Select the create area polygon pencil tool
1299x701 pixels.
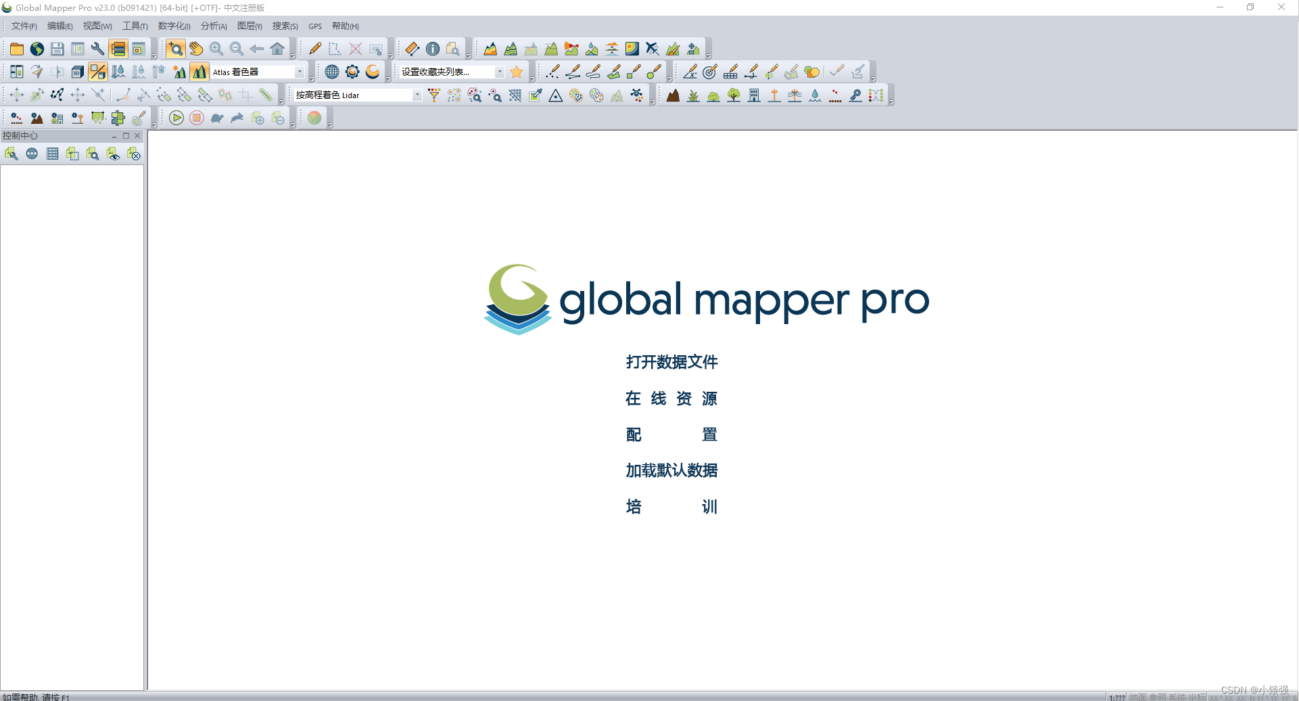tap(613, 72)
